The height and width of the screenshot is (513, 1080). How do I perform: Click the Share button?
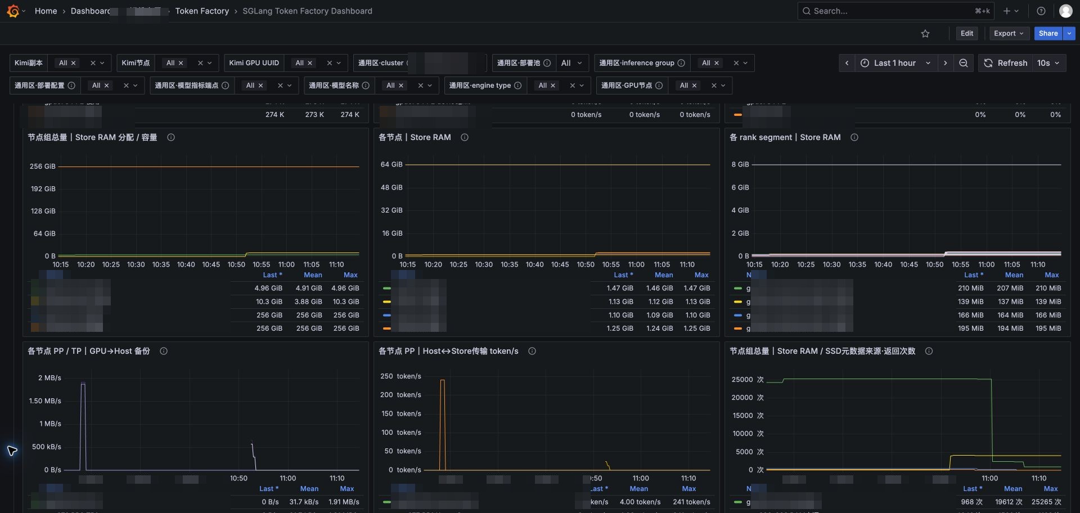tap(1048, 34)
